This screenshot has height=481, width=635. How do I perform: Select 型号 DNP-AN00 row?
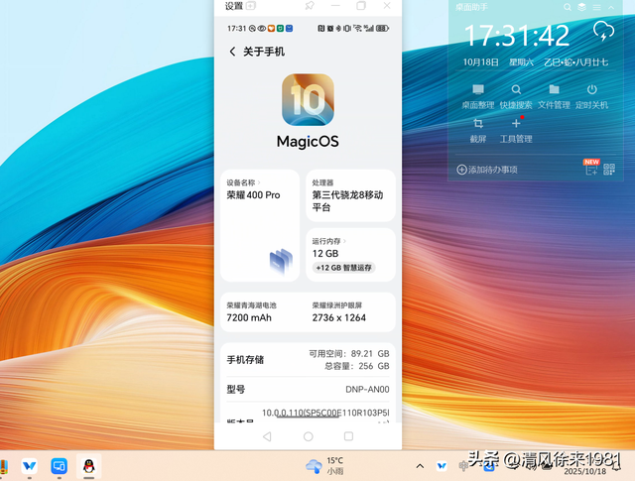(x=308, y=389)
